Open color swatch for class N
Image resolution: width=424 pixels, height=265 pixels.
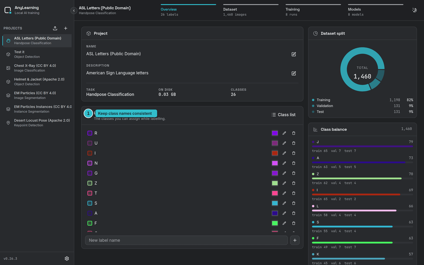click(x=275, y=163)
